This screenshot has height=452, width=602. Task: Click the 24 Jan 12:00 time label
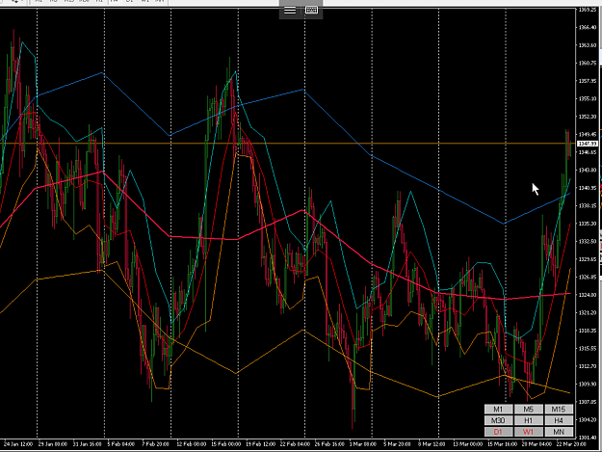click(18, 444)
